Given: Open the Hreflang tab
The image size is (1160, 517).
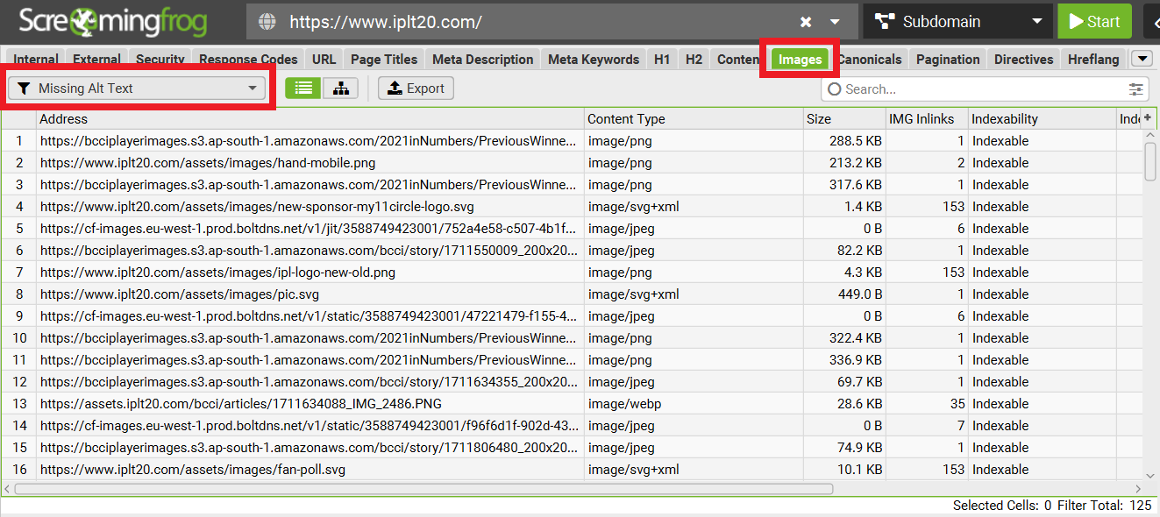Looking at the screenshot, I should pyautogui.click(x=1093, y=60).
